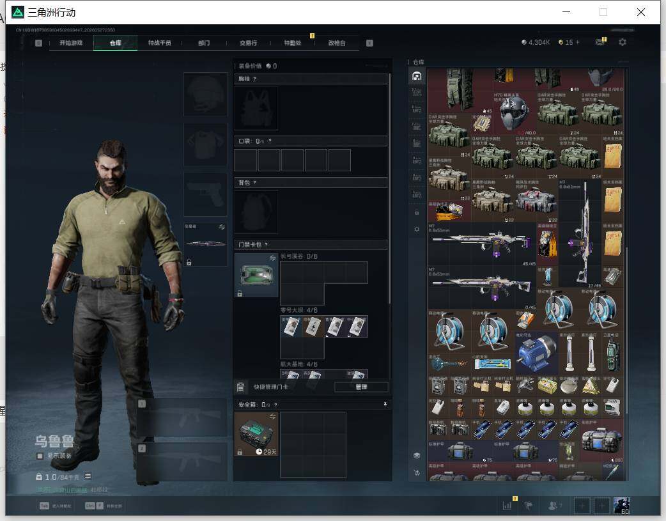The height and width of the screenshot is (521, 666).
Task: Open the flag icon in bottom bar
Action: [x=529, y=506]
